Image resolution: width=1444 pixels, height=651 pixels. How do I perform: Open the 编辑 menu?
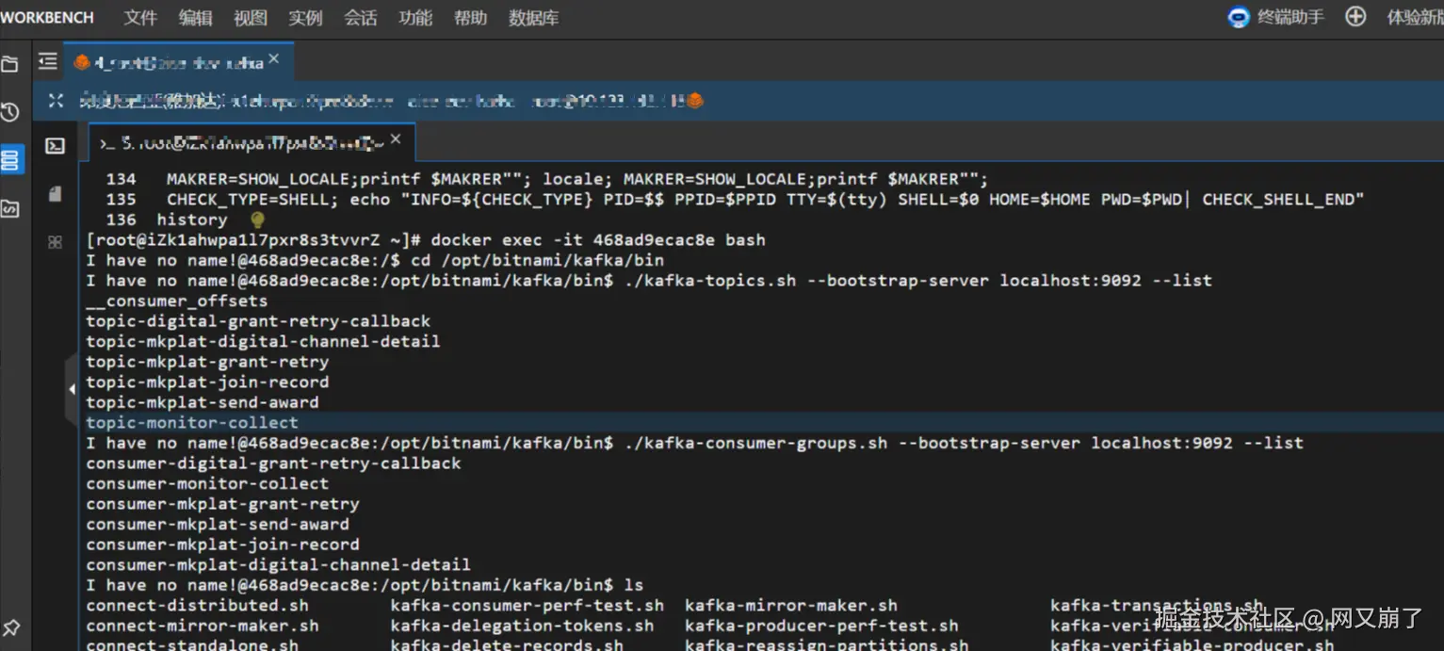195,18
